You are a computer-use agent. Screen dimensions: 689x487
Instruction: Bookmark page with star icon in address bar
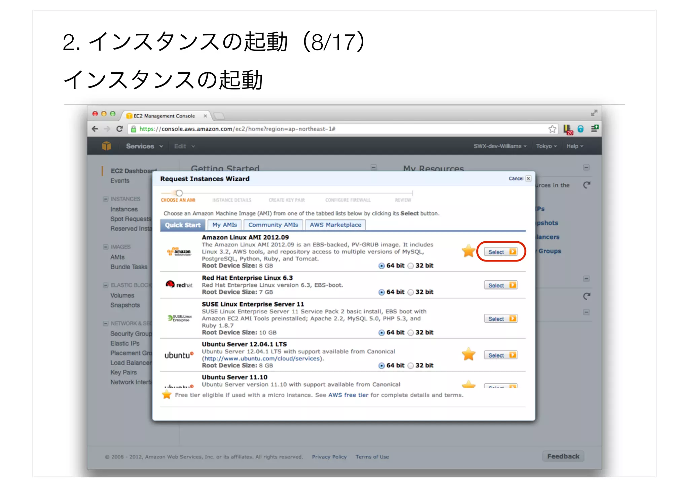pyautogui.click(x=552, y=129)
